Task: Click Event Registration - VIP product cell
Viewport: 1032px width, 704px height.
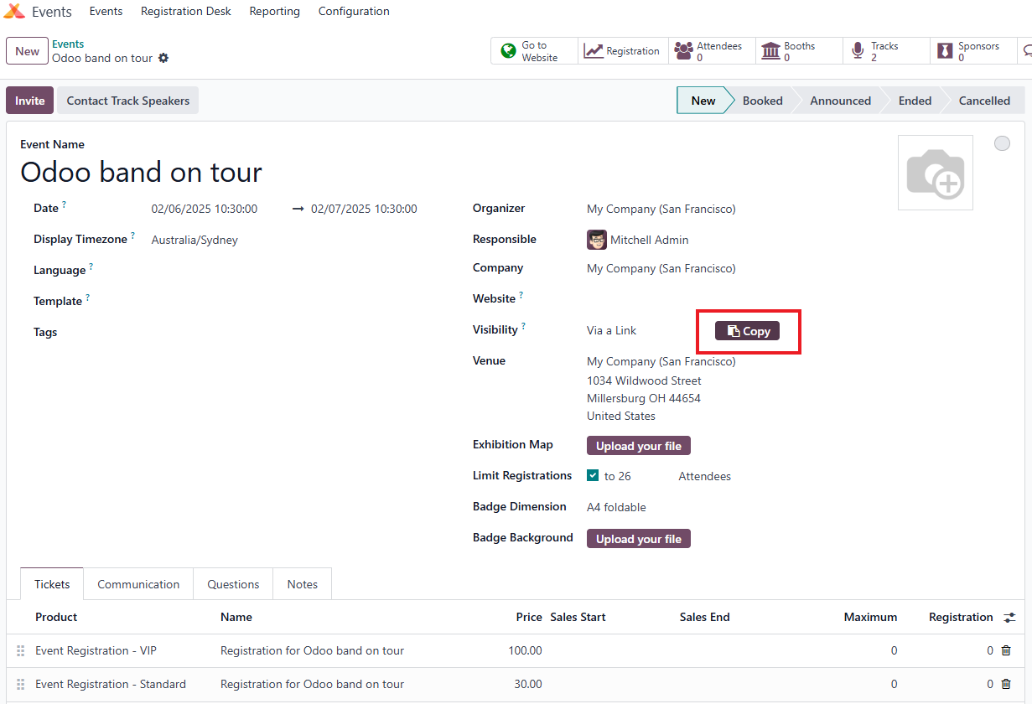Action: (x=96, y=650)
